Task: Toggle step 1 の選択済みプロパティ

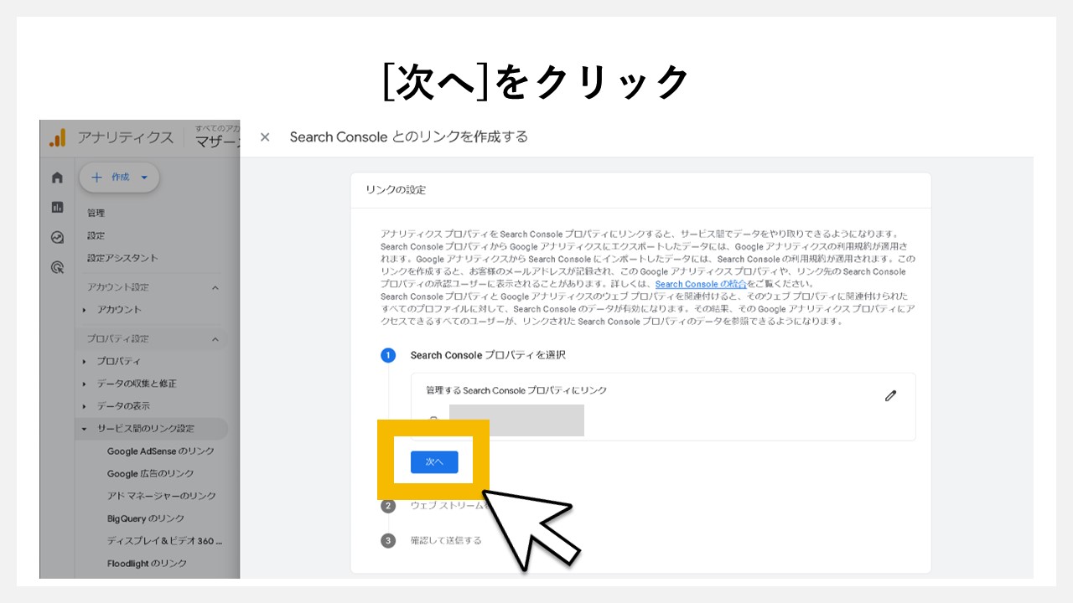Action: 387,355
